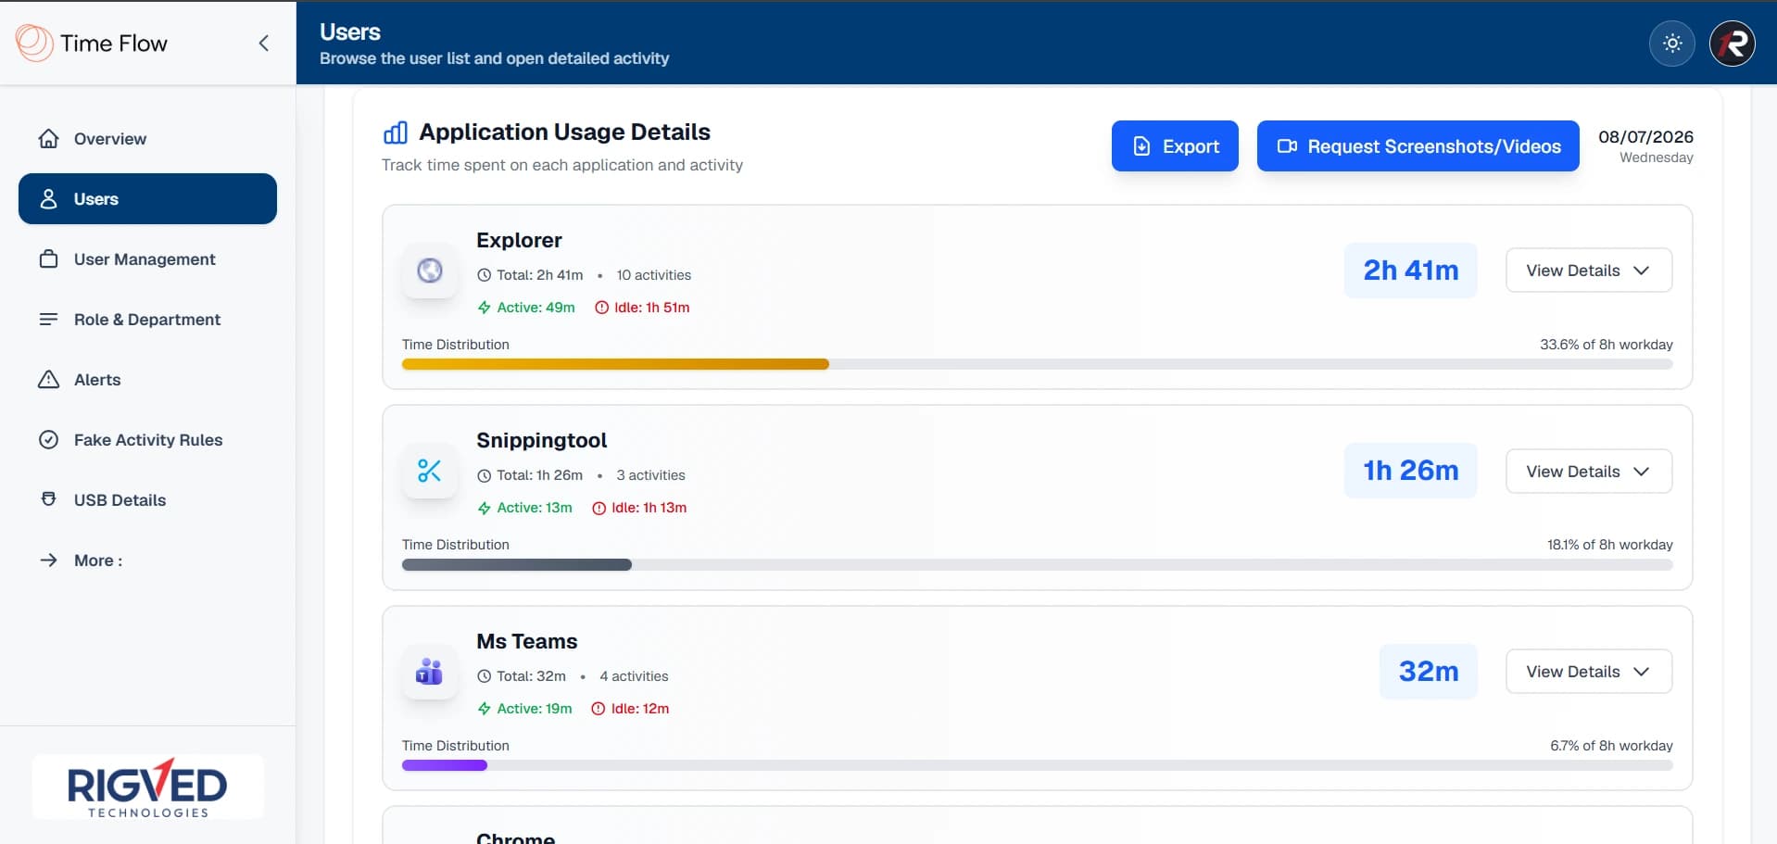Image resolution: width=1777 pixels, height=844 pixels.
Task: Click the Explorer app title
Action: [x=519, y=241]
